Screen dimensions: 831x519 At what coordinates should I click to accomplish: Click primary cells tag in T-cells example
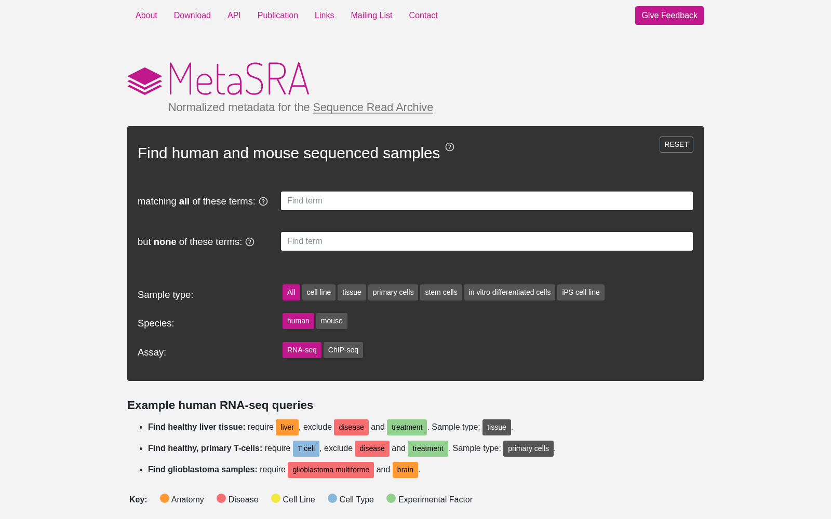pos(528,448)
